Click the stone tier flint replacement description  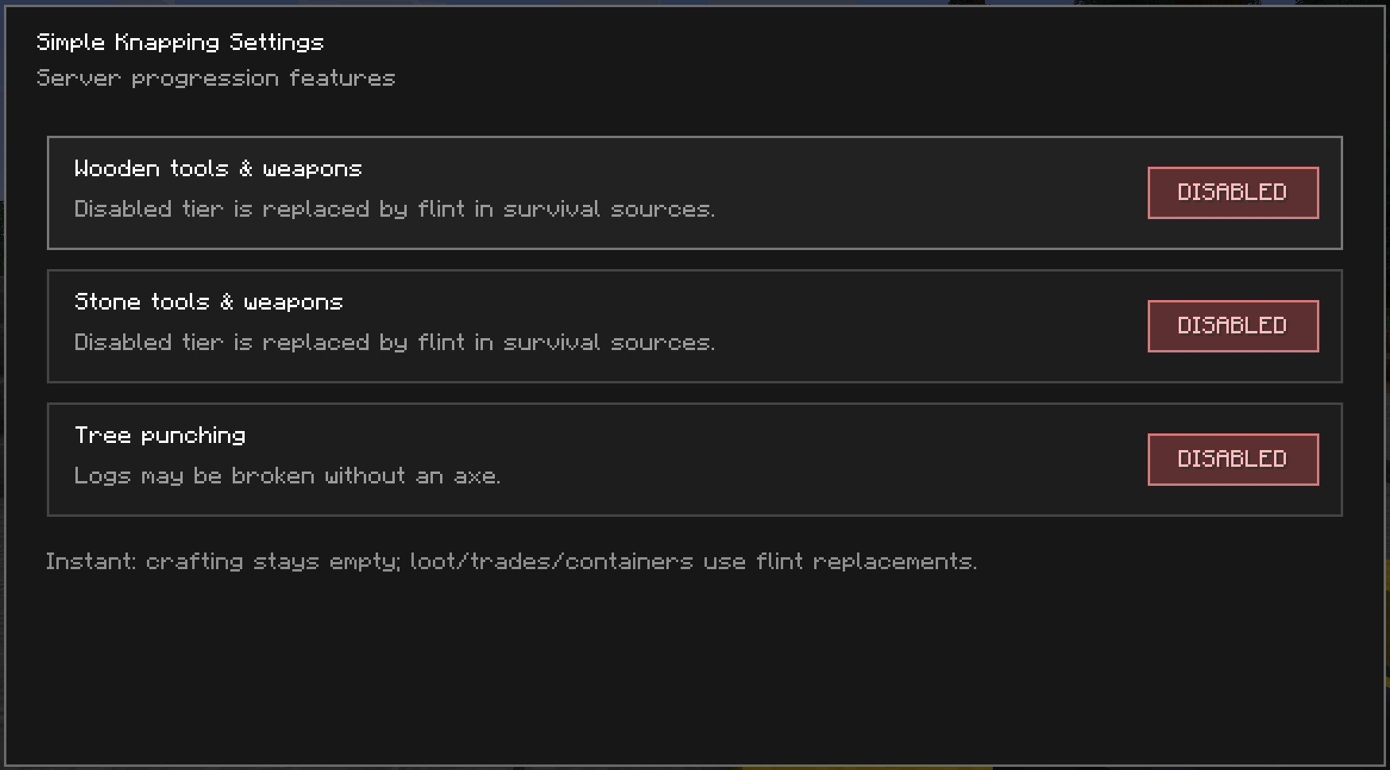[x=395, y=343]
